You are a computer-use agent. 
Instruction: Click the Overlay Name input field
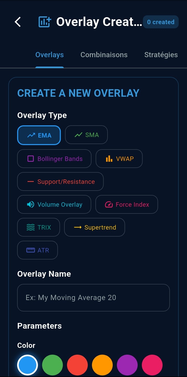point(94,298)
